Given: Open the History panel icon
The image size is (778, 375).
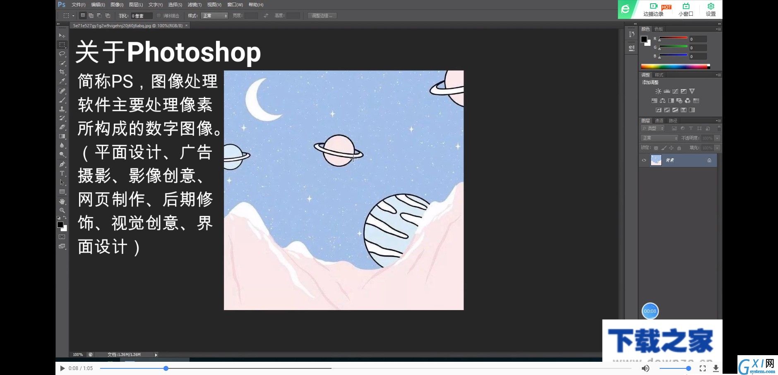Looking at the screenshot, I should tap(632, 34).
